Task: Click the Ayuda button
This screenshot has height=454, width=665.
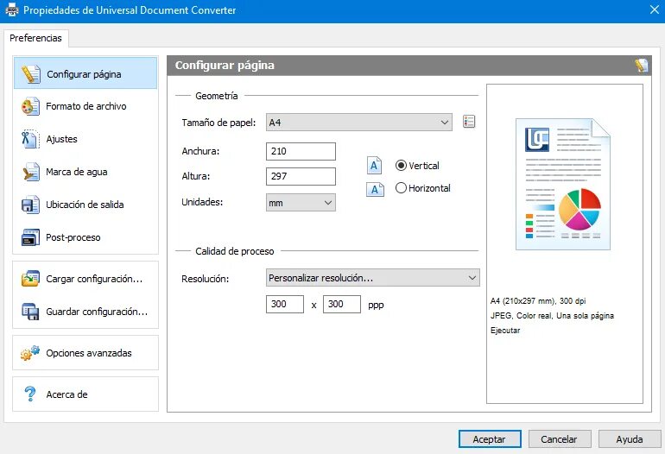Action: click(x=630, y=439)
